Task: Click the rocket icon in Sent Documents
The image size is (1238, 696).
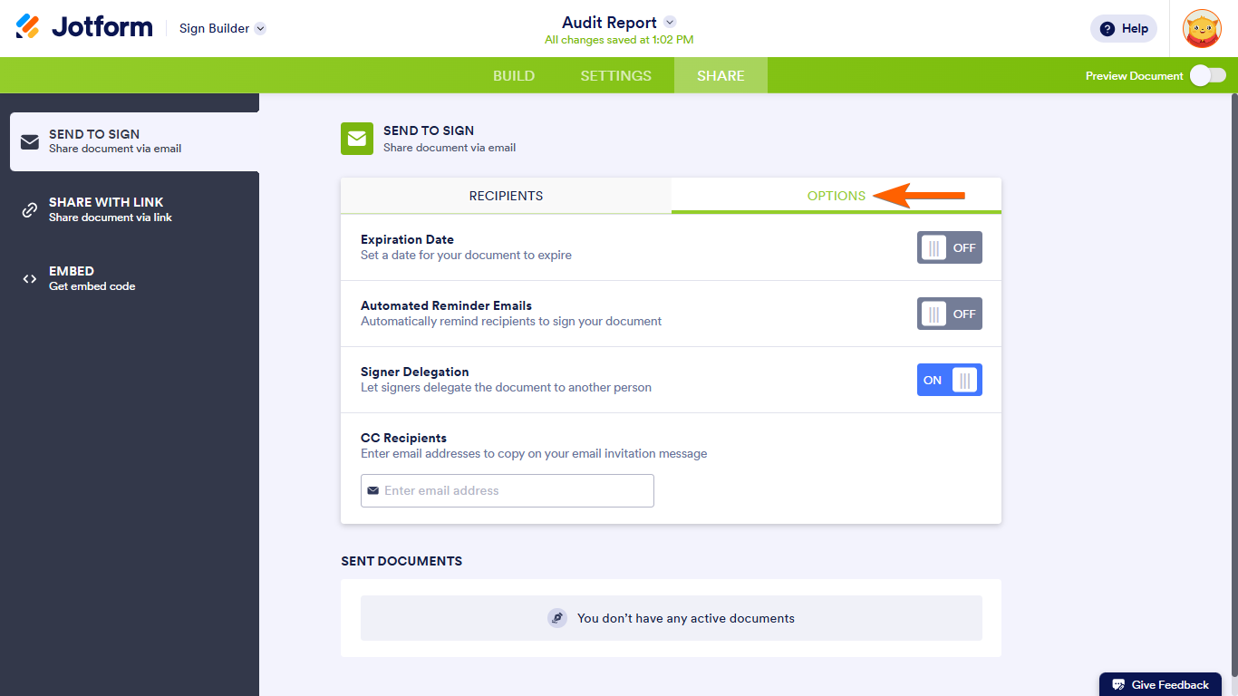Action: (557, 618)
